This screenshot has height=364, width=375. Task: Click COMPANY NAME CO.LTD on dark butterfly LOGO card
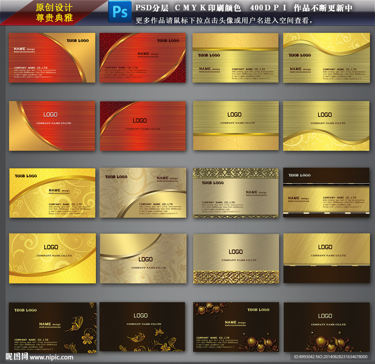click(x=144, y=324)
